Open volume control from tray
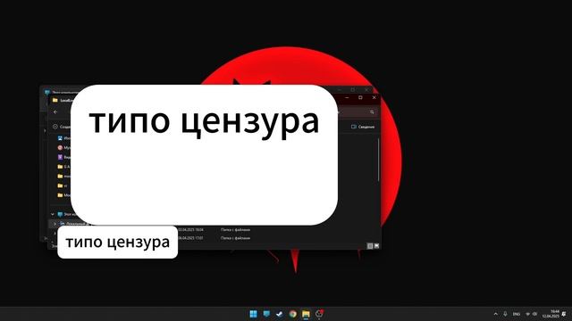This screenshot has height=321, width=572. [534, 314]
